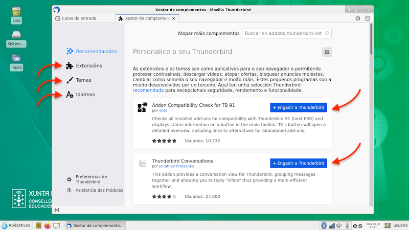Click the Bluetooth tray icon
The image size is (409, 230).
click(323, 225)
